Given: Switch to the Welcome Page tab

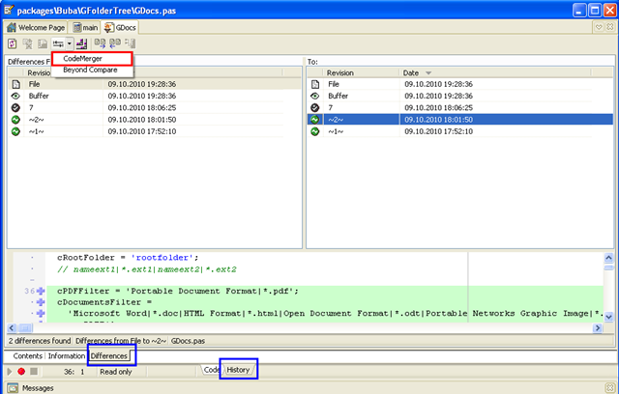Looking at the screenshot, I should point(36,28).
